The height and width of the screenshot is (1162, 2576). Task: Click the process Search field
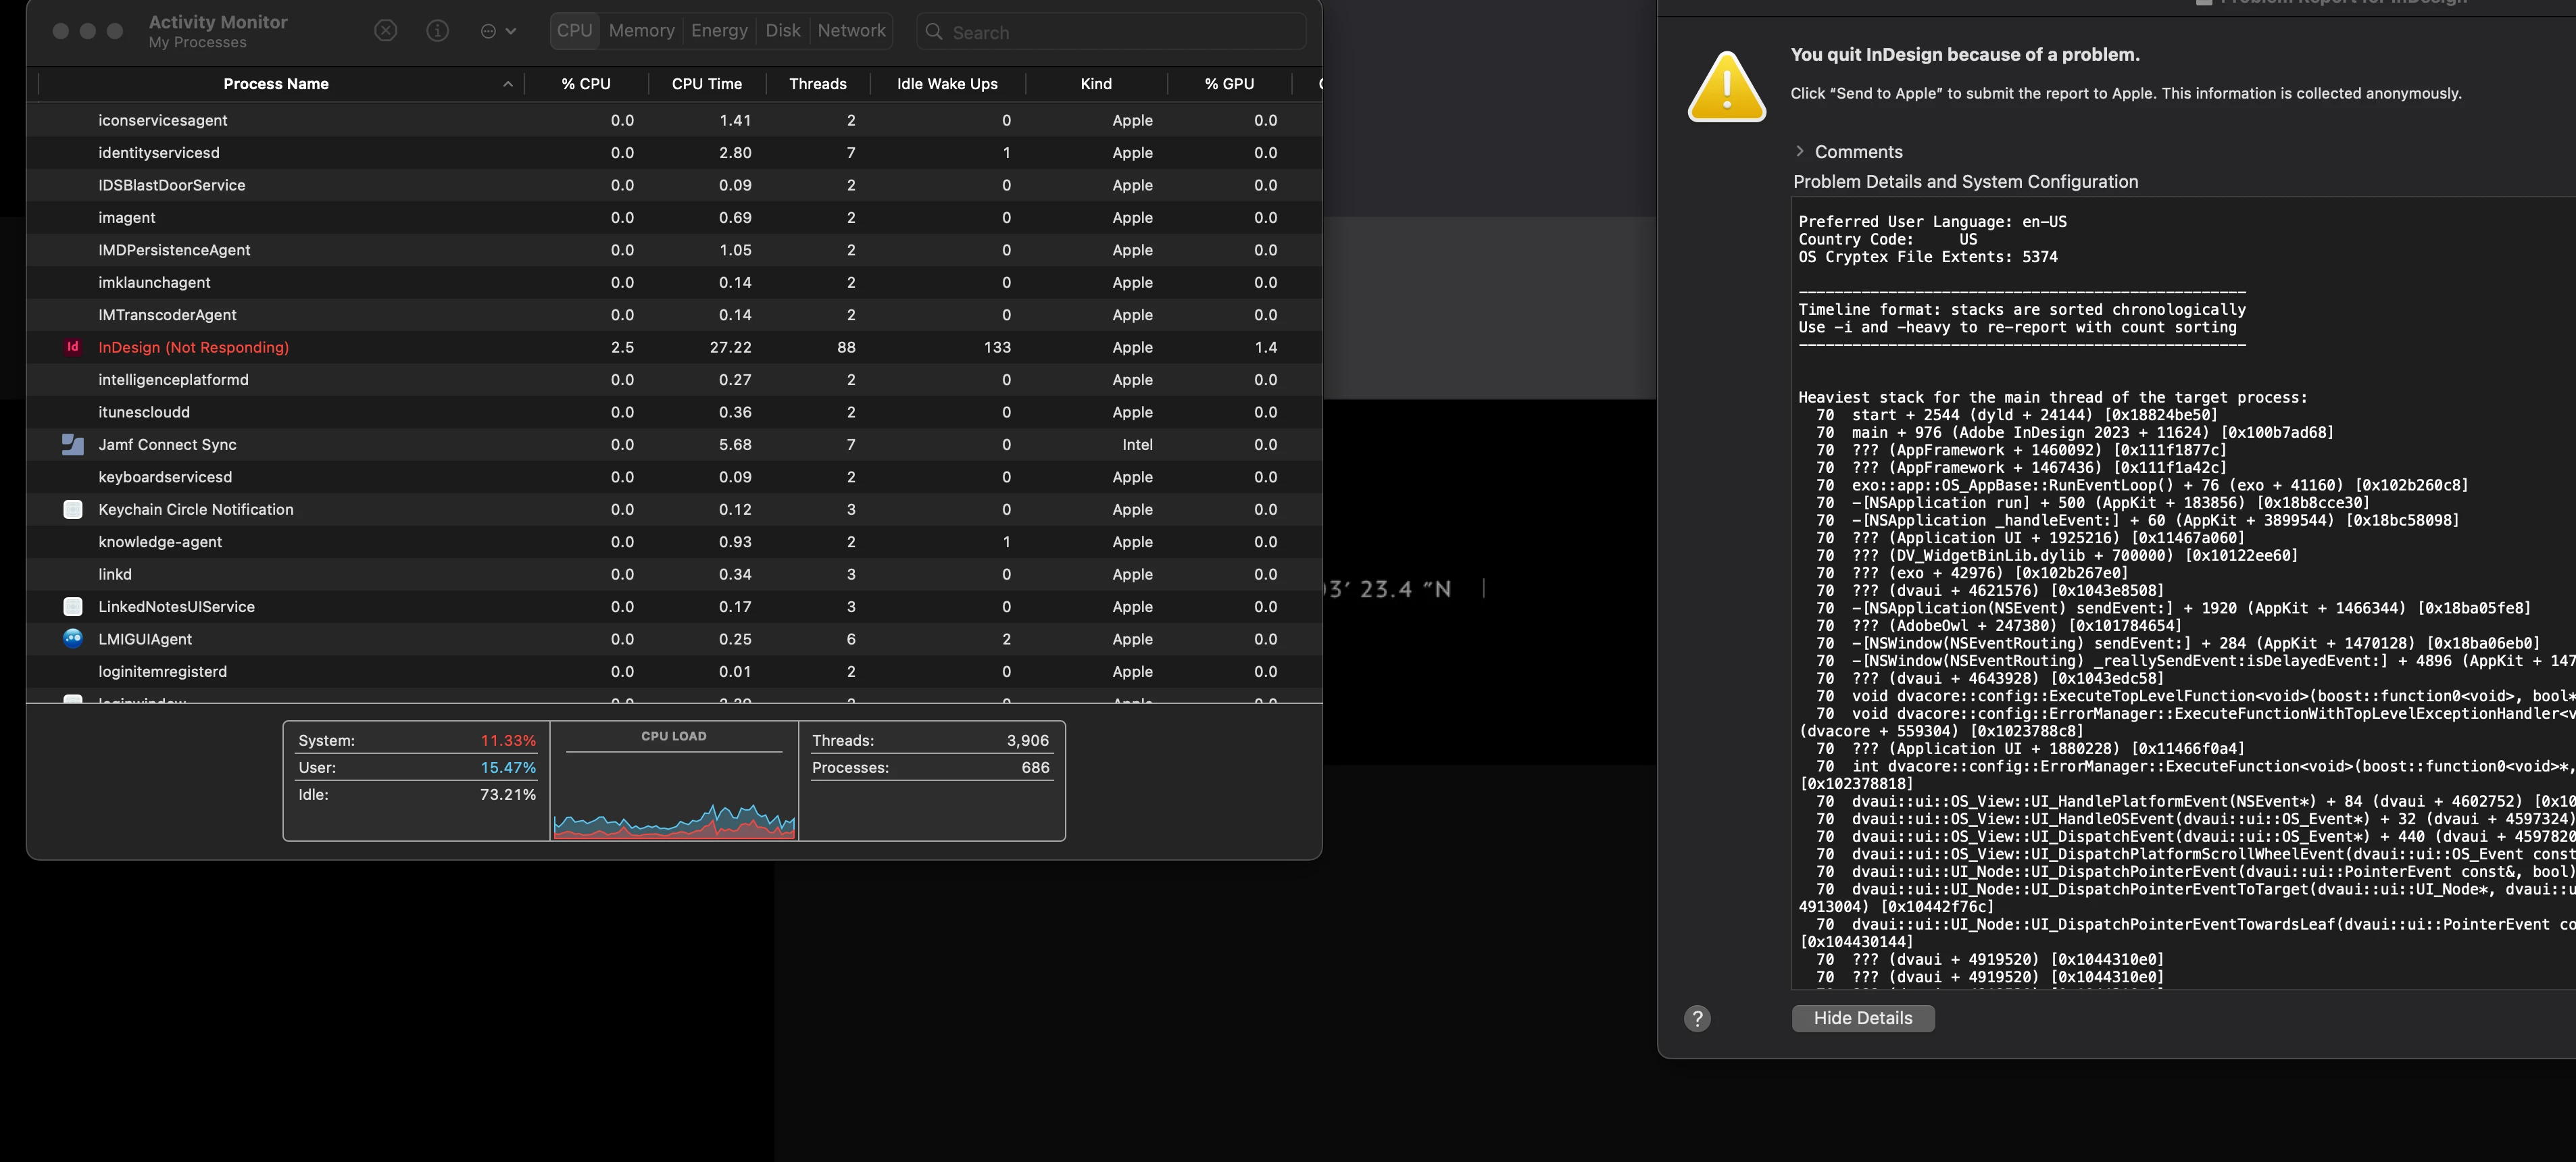tap(1110, 32)
